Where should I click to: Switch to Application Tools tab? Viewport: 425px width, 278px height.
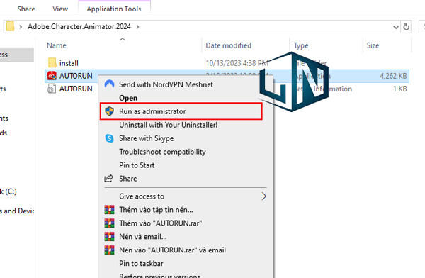point(114,9)
